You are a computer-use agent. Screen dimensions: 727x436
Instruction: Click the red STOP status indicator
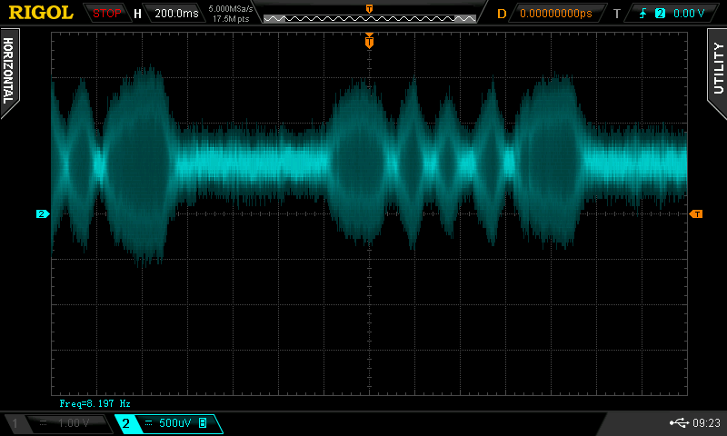(106, 14)
